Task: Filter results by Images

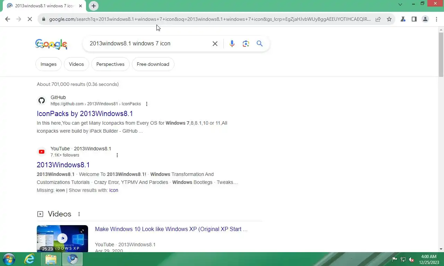Action: point(49,64)
